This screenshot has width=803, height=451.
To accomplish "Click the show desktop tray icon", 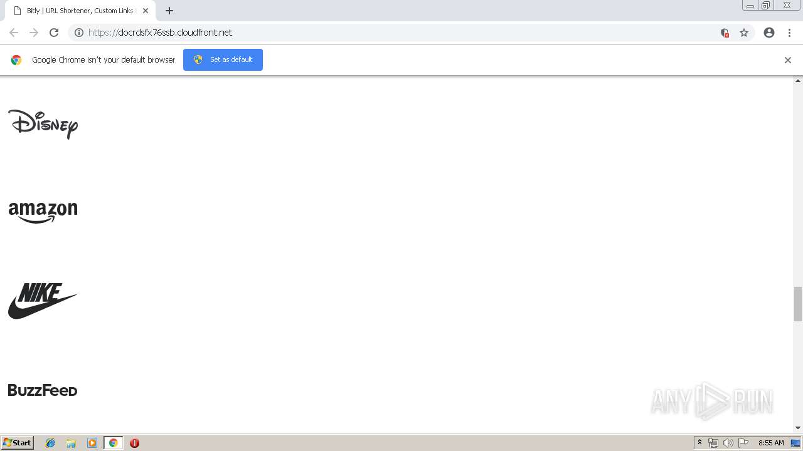I will click(x=795, y=443).
